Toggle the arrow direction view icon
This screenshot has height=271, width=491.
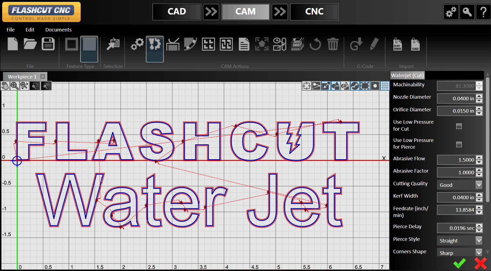click(326, 86)
